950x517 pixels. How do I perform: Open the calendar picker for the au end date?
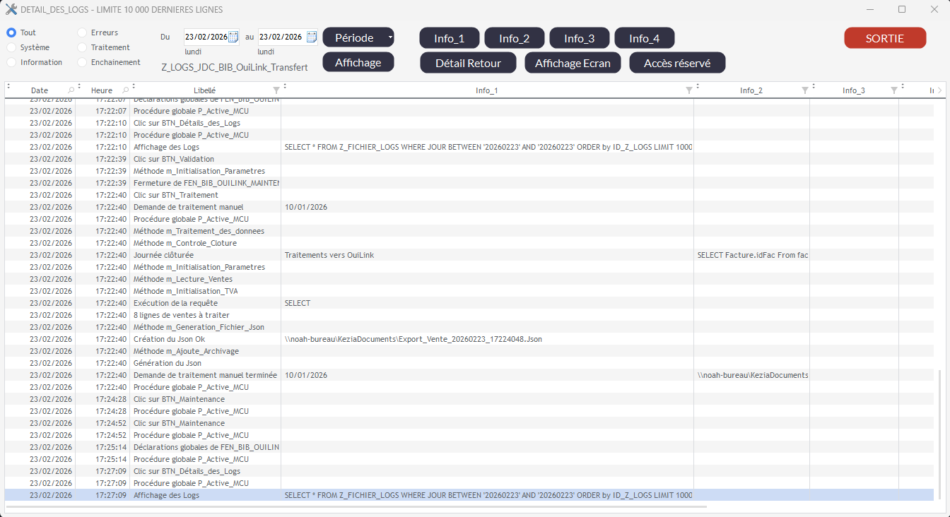click(311, 37)
